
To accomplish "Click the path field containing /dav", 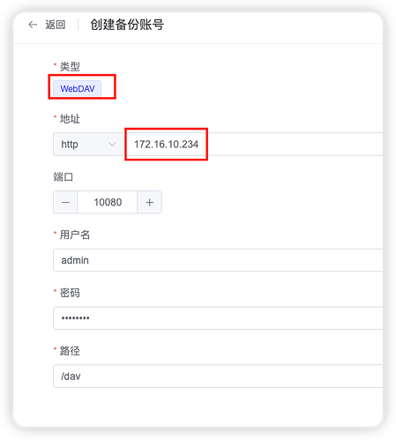I will (x=218, y=377).
